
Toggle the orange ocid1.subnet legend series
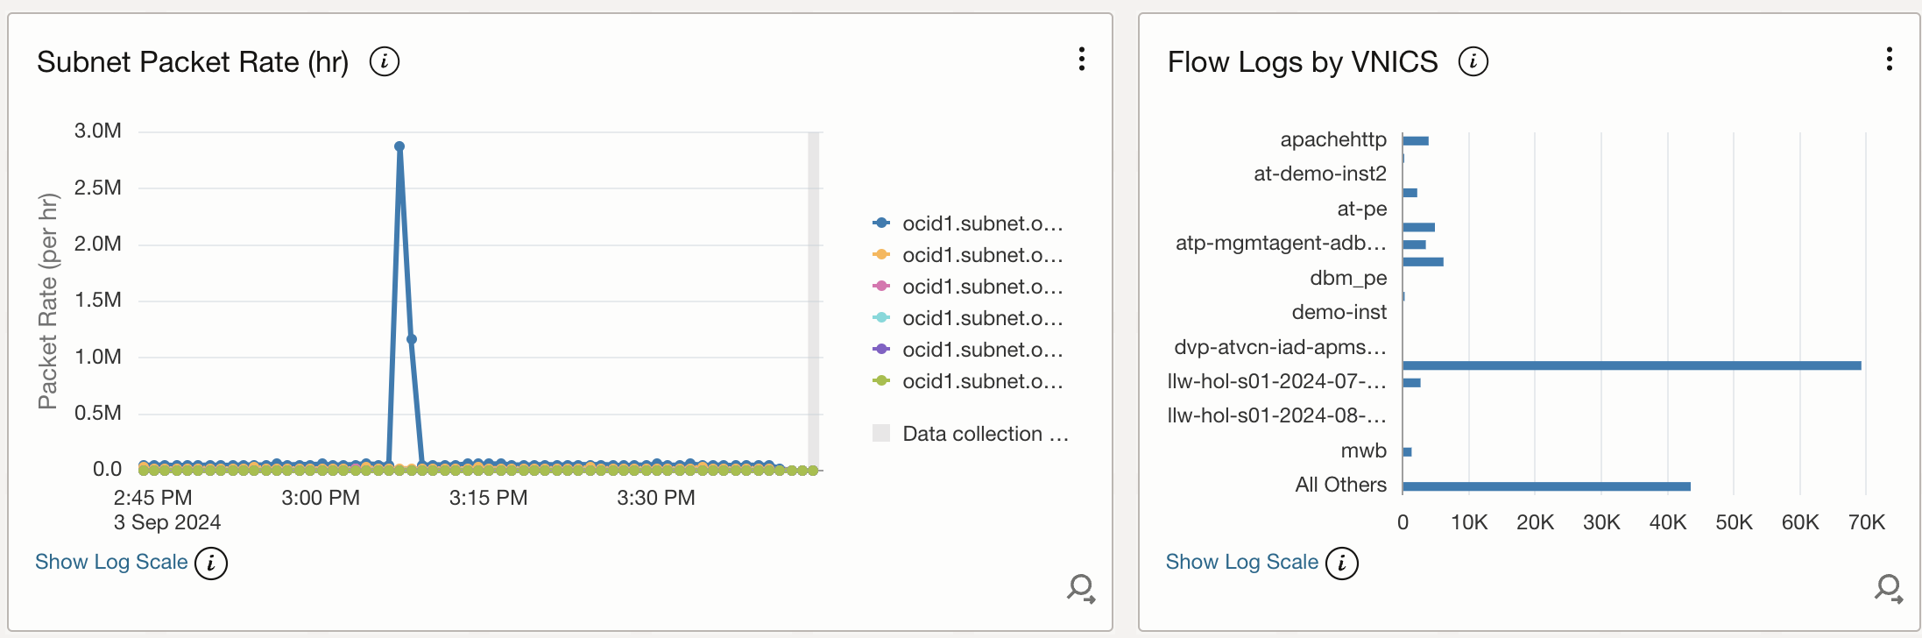(x=982, y=255)
